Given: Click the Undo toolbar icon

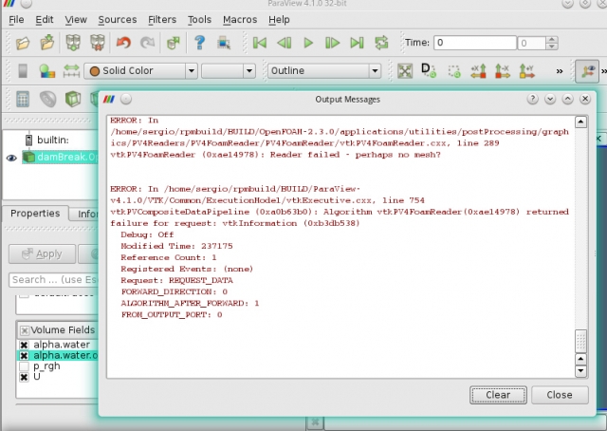Looking at the screenshot, I should pyautogui.click(x=123, y=43).
